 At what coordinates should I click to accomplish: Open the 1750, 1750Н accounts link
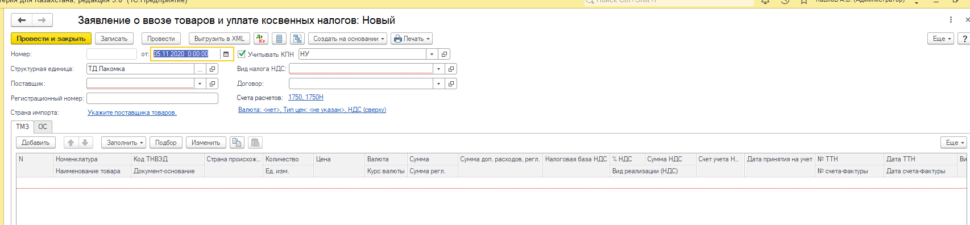pos(306,97)
